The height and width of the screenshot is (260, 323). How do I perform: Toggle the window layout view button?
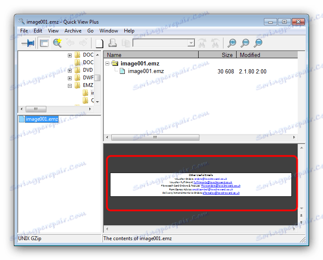click(44, 43)
